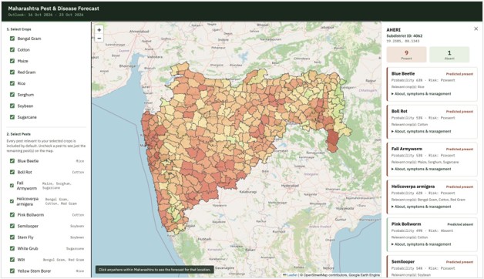Uncheck the Wilt pest
This screenshot has width=484, height=279.
tap(12, 260)
